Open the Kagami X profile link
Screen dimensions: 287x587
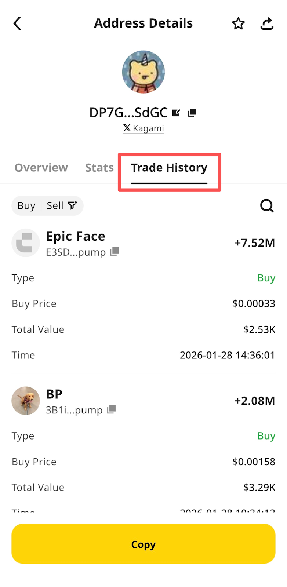pos(143,128)
